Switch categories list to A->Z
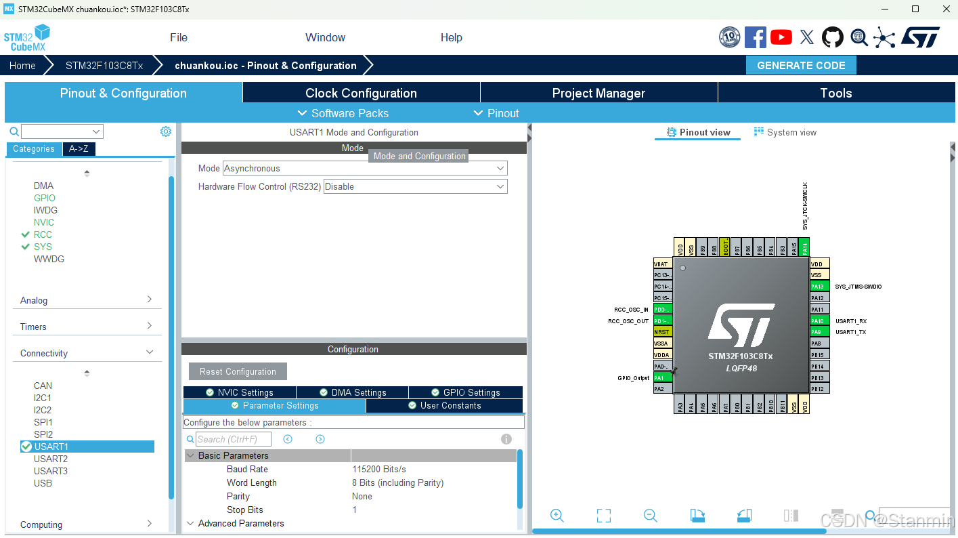Screen dimensions: 958x538 [79, 149]
